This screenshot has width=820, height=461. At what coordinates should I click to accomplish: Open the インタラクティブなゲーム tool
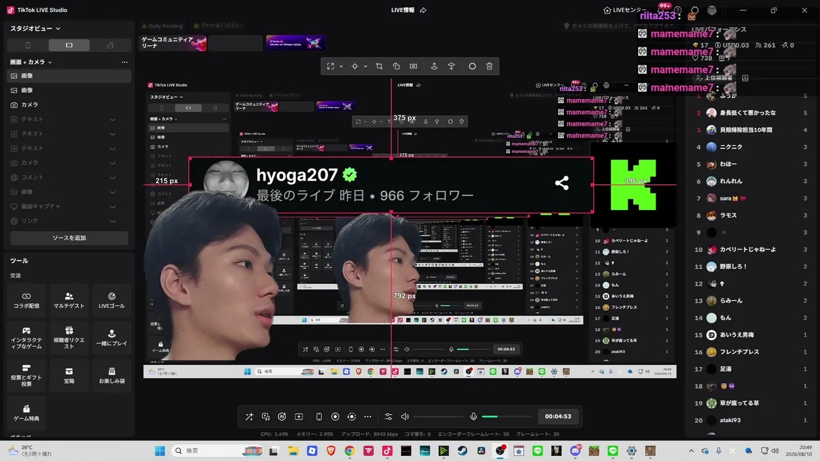point(26,338)
